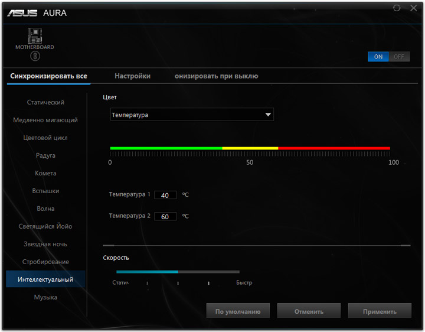Click the link icon under Motherboard
Screen dimensions: 425x332
[x=35, y=56]
